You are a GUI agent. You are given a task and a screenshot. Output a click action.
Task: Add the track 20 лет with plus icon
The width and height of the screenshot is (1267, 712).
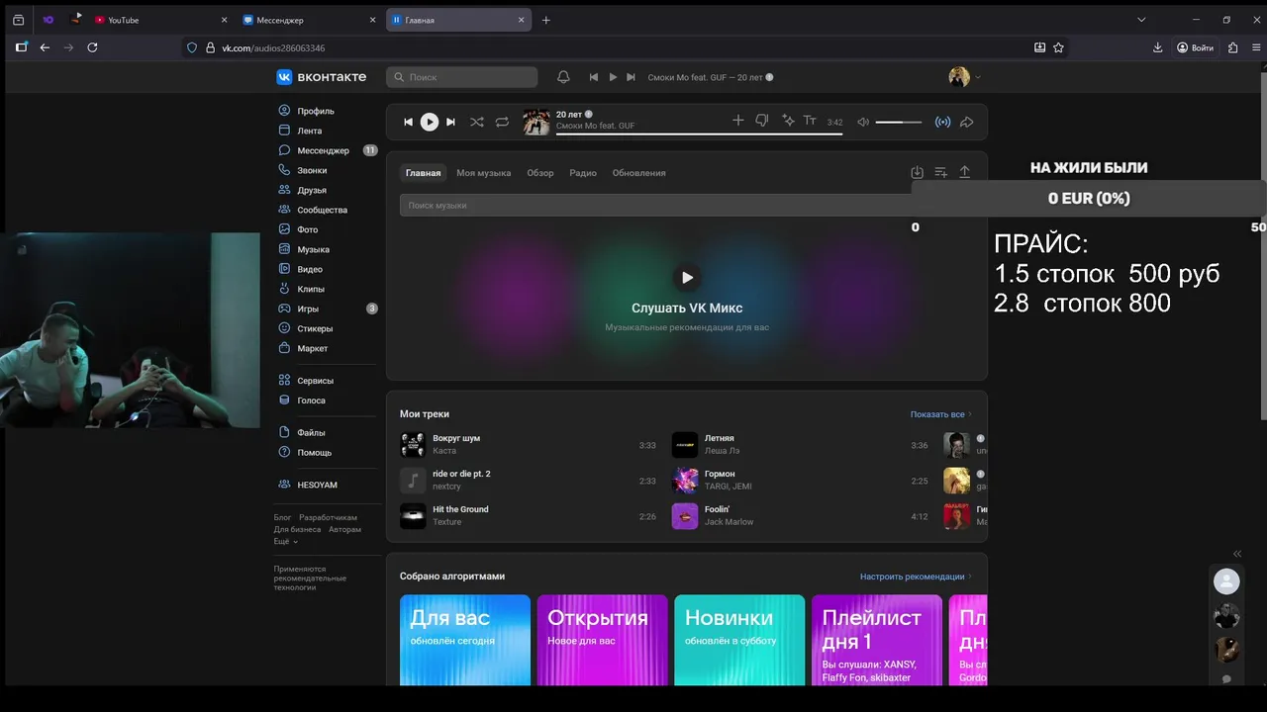coord(737,121)
